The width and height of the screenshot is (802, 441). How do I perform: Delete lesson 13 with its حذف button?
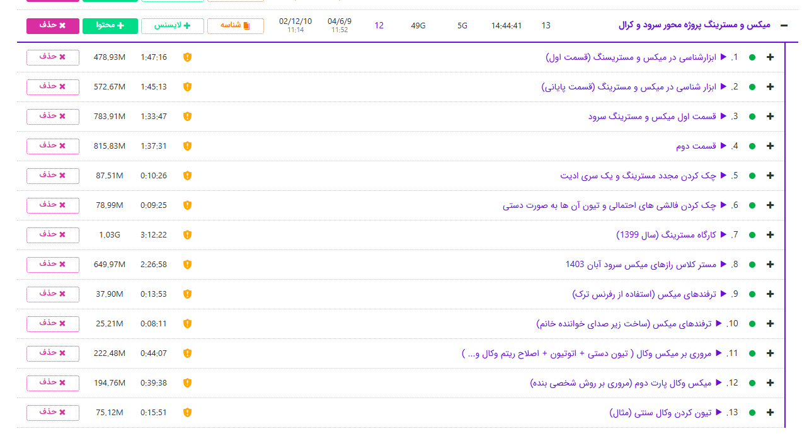pyautogui.click(x=53, y=412)
